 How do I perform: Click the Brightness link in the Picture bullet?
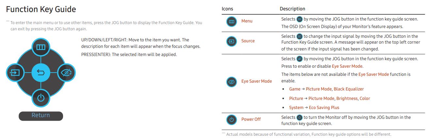[347, 99]
